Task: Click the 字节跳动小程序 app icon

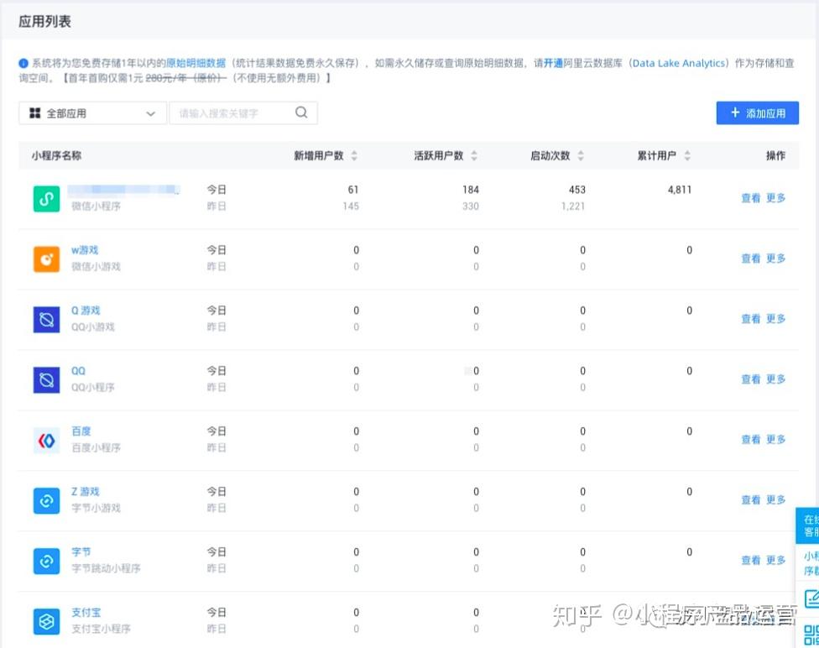Action: [46, 562]
